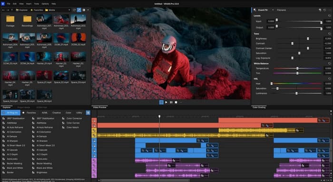Click the Levels Input low value field

[x=271, y=21]
